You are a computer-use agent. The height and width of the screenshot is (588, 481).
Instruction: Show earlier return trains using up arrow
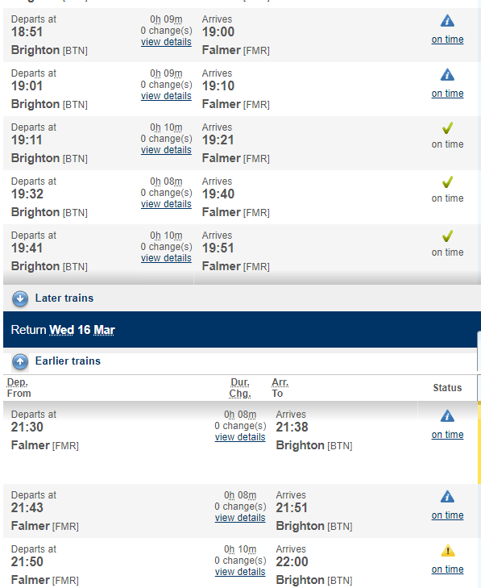click(20, 361)
